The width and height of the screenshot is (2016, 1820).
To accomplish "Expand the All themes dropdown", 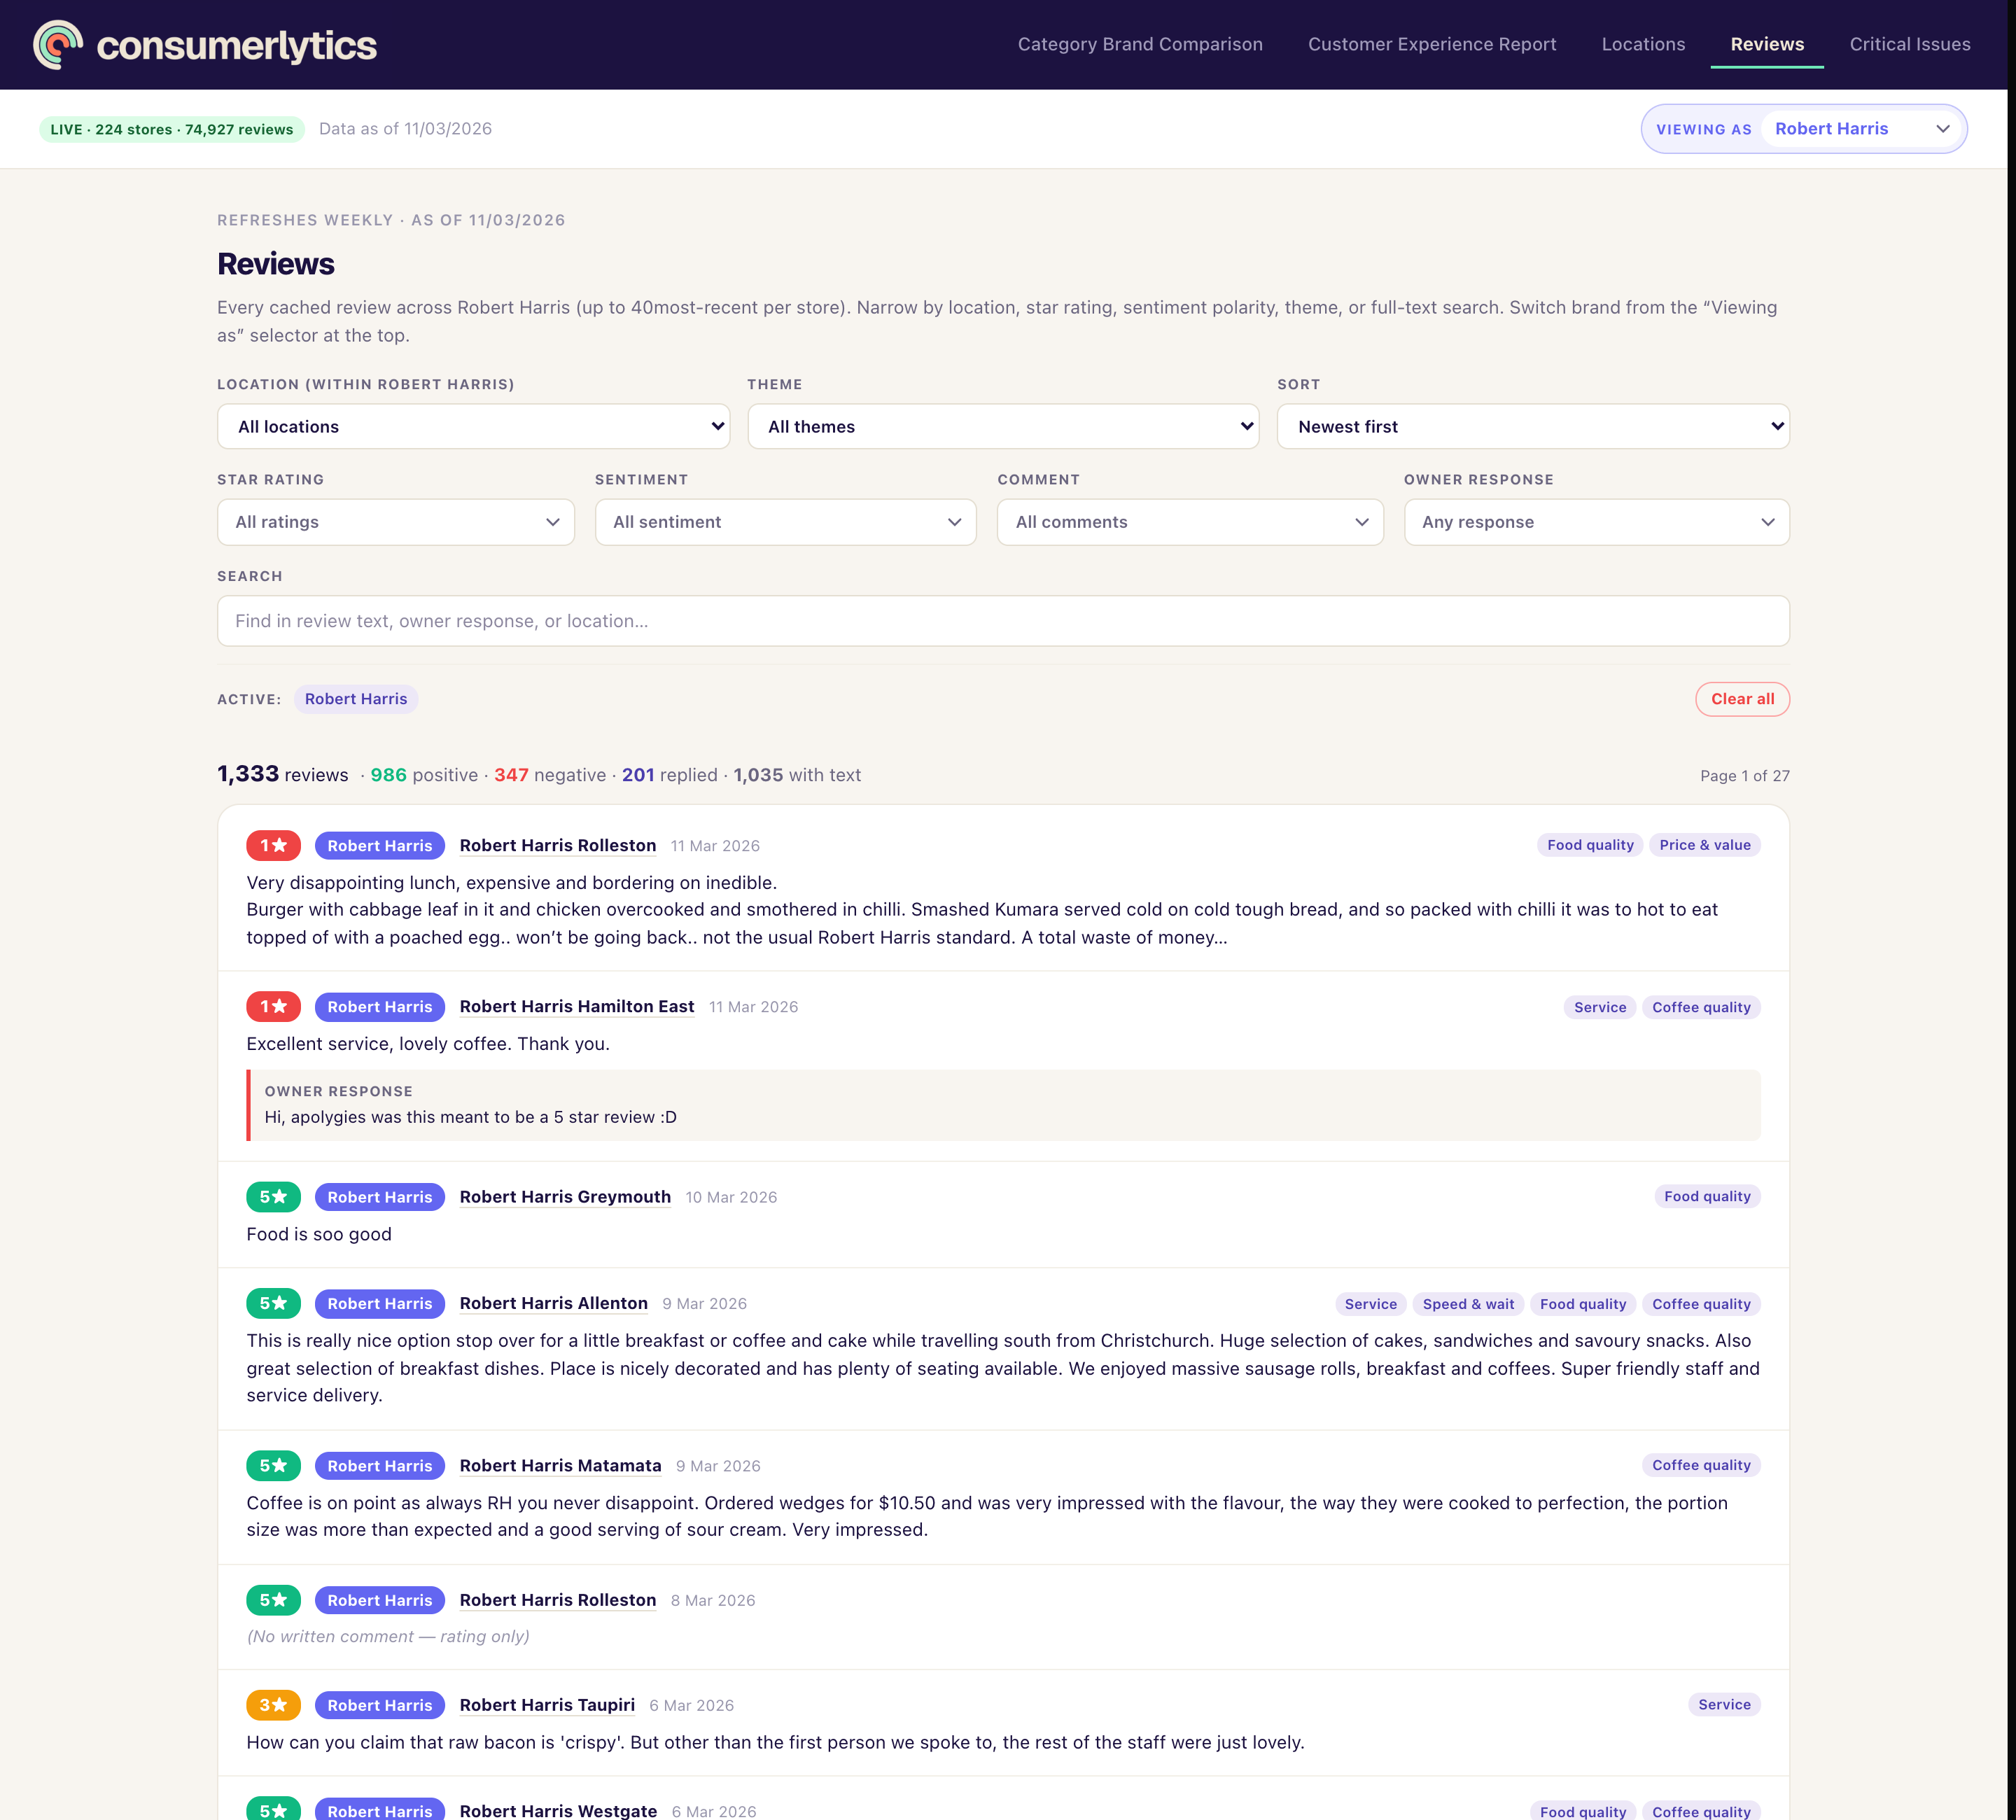I will pyautogui.click(x=1003, y=427).
